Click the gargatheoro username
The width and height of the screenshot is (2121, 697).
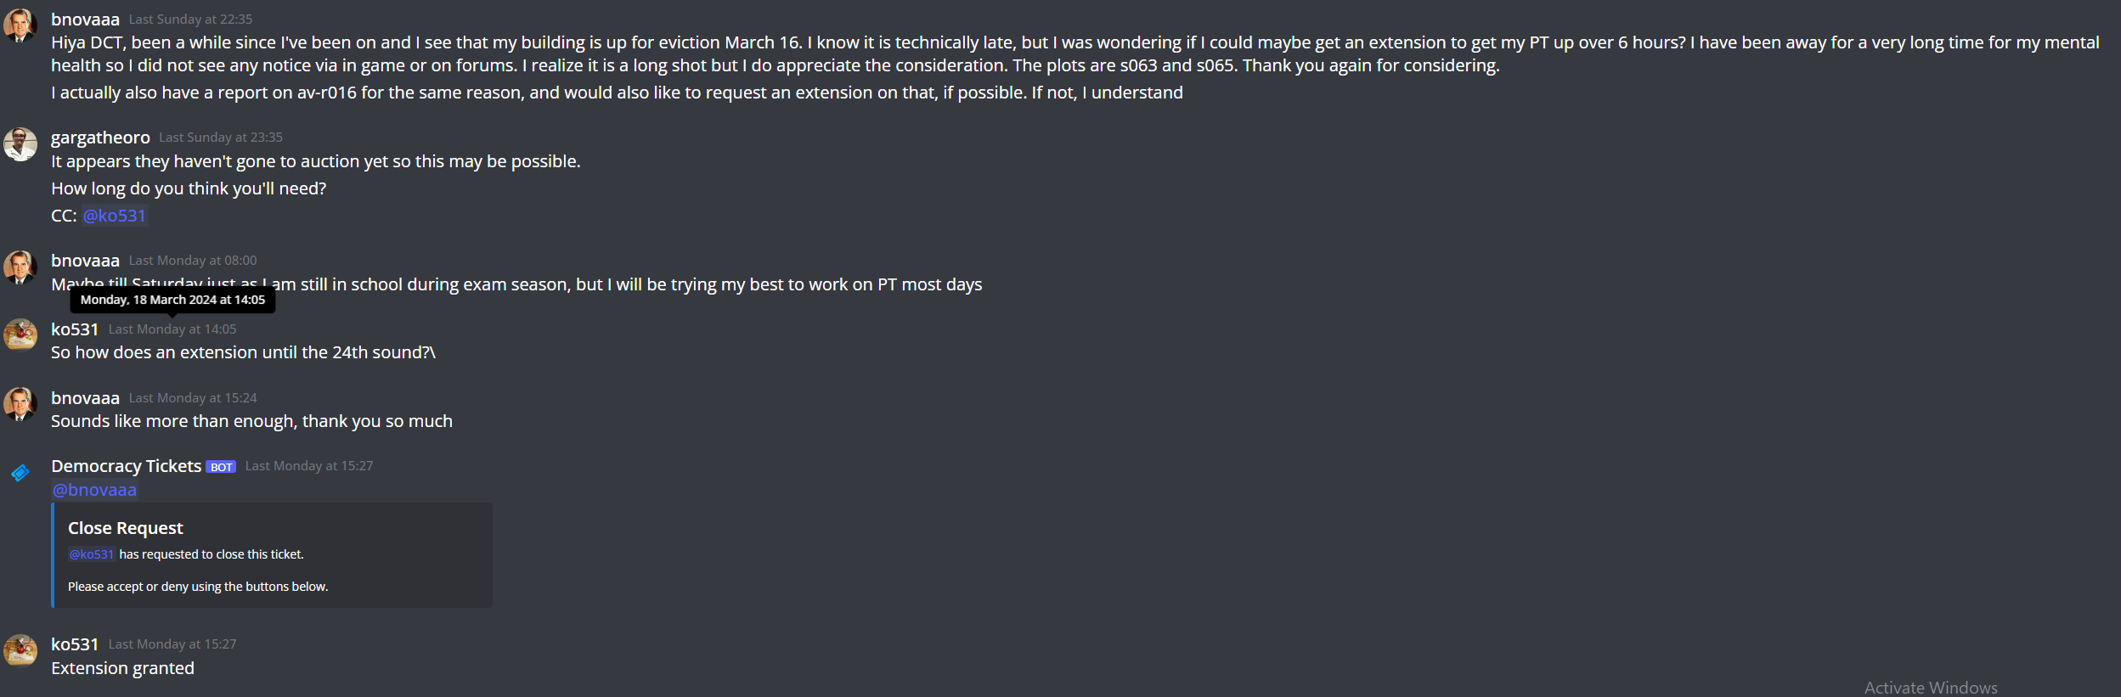[x=100, y=138]
